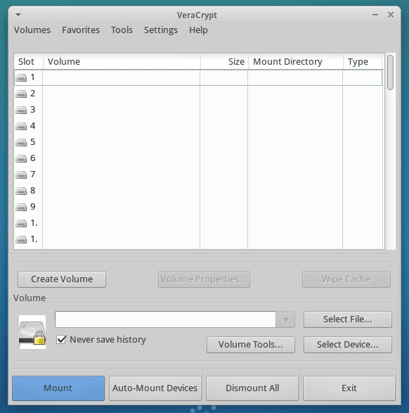This screenshot has width=409, height=413.
Task: Open the Settings menu
Action: pos(161,30)
